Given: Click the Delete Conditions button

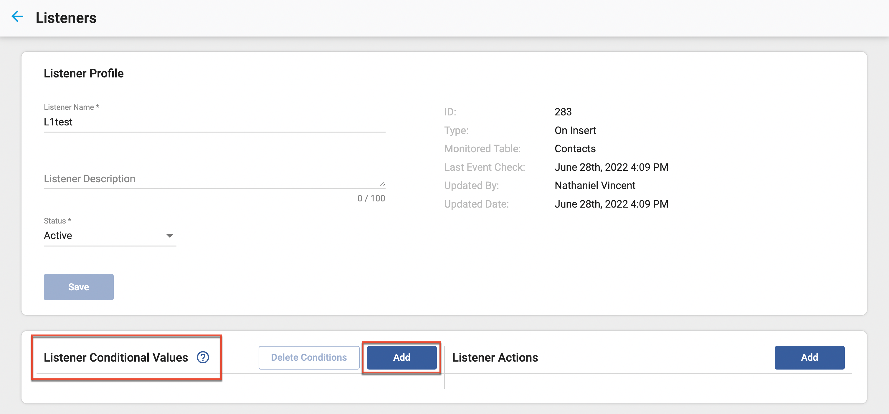Looking at the screenshot, I should [309, 357].
